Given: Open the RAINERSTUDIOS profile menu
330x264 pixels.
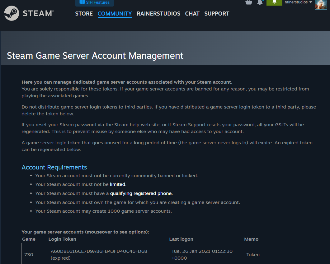Looking at the screenshot, I should 158,14.
